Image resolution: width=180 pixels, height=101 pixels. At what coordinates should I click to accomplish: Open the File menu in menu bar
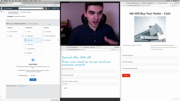pos(10,1)
